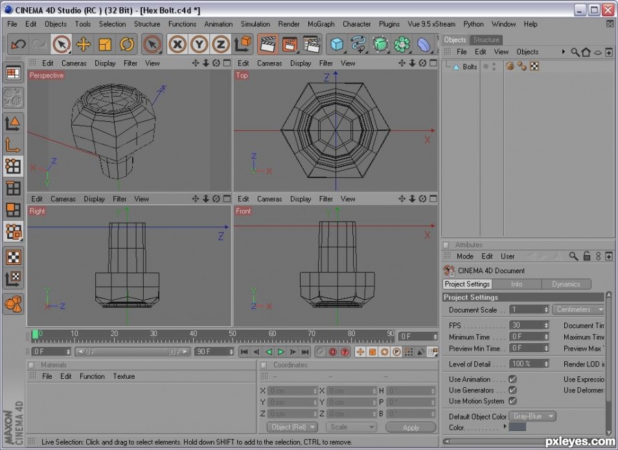Select the Live Selection tool
This screenshot has width=618, height=450.
pos(62,44)
